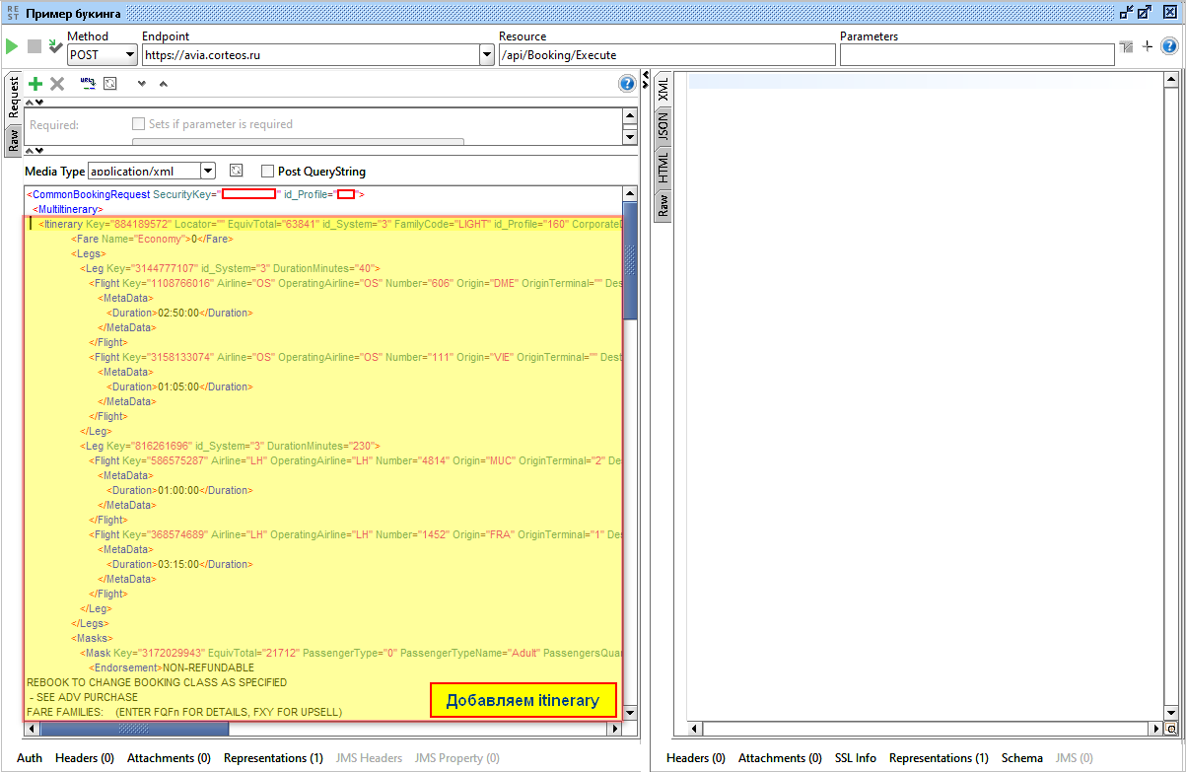
Task: Click the plus icon next to Parameters field
Action: coord(1147,46)
